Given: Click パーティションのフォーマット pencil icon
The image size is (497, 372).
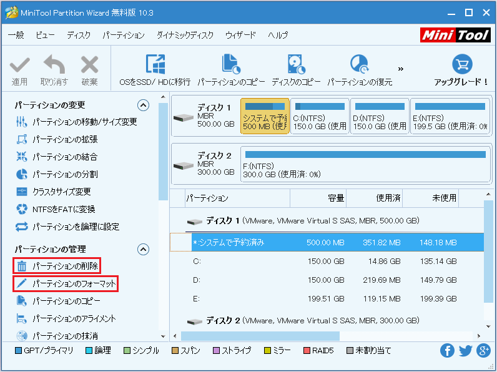Looking at the screenshot, I should tap(22, 283).
